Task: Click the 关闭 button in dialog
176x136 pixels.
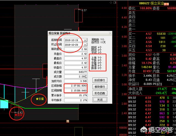Action: tap(100, 100)
